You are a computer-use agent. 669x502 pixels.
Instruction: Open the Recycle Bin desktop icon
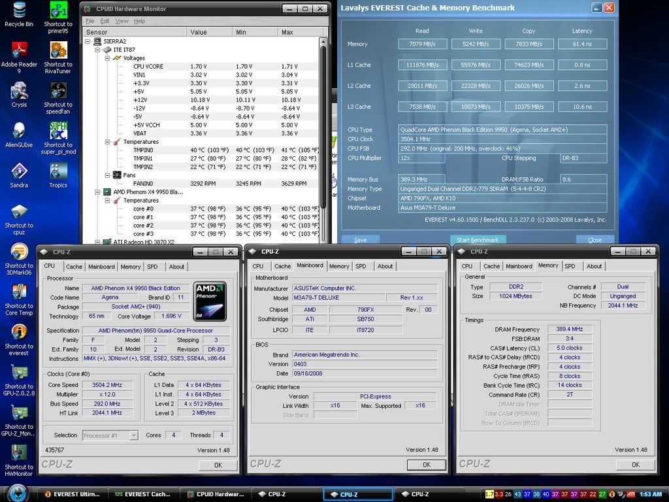tap(19, 14)
